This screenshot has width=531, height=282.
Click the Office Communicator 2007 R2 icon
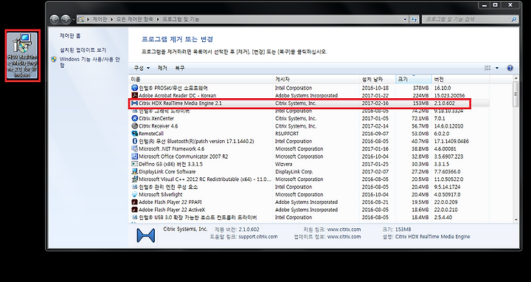click(x=134, y=157)
